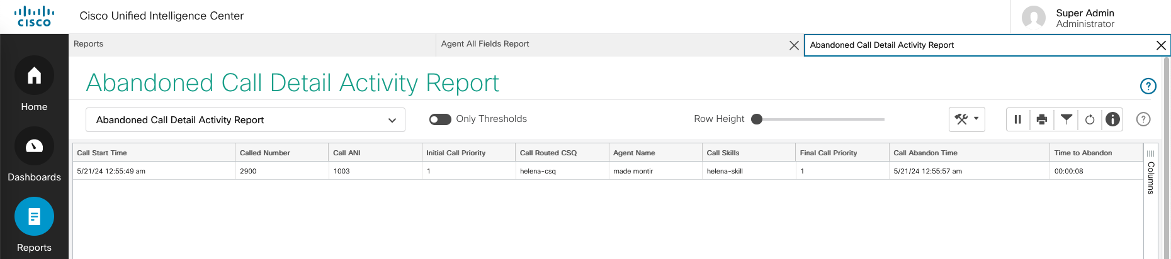Image resolution: width=1171 pixels, height=259 pixels.
Task: Close the Agent All Fields Report tab
Action: pos(794,45)
